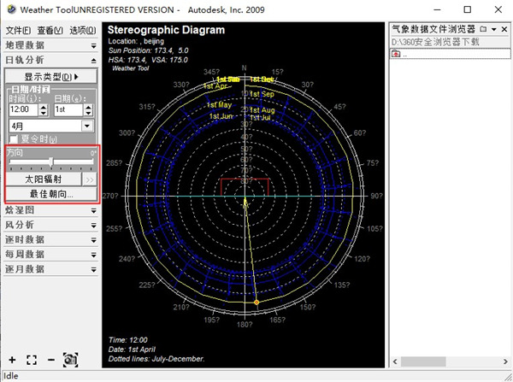Viewport: 513px width, 382px height.
Task: Click the 太阳辐射 button
Action: tap(43, 180)
